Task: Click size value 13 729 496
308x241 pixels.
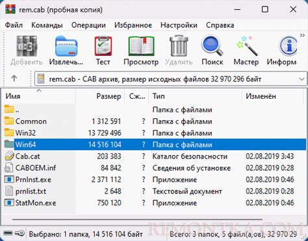Action: (105, 133)
